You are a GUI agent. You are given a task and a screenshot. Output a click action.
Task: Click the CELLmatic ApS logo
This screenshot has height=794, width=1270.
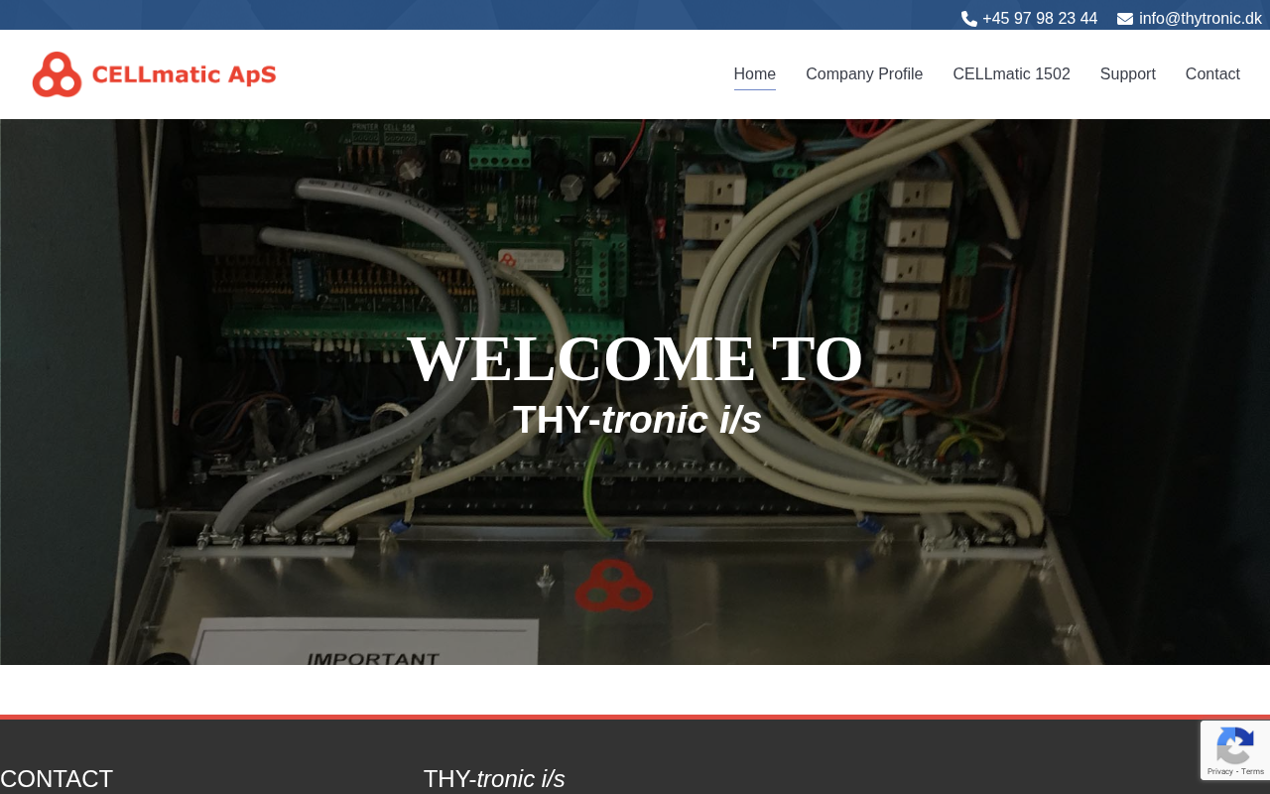[154, 74]
